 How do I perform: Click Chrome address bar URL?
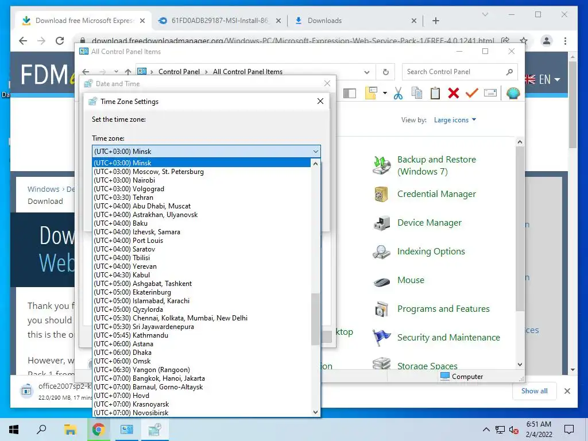pyautogui.click(x=293, y=41)
